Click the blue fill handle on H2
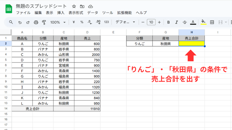232x130 pixels. (x=205, y=46)
